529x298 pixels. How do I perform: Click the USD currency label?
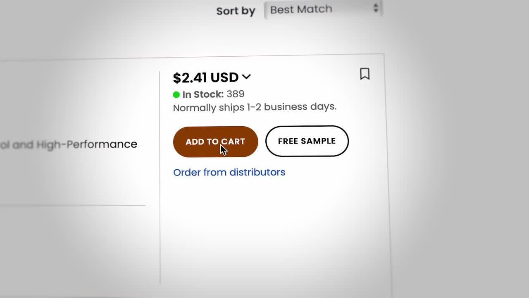224,77
